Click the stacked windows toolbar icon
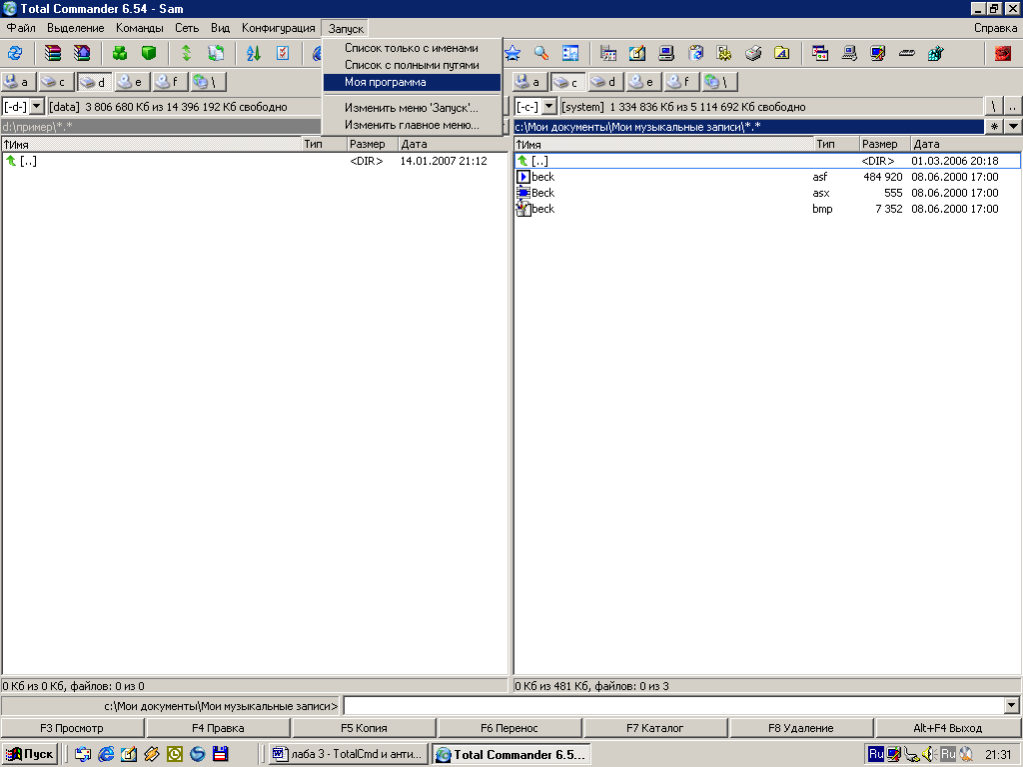Viewport: 1023px width, 767px height. click(820, 54)
